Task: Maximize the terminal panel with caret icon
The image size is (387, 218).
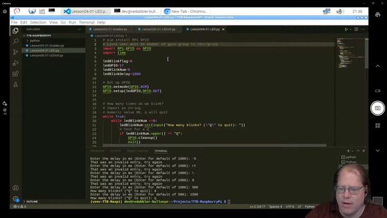Action: pos(359,151)
